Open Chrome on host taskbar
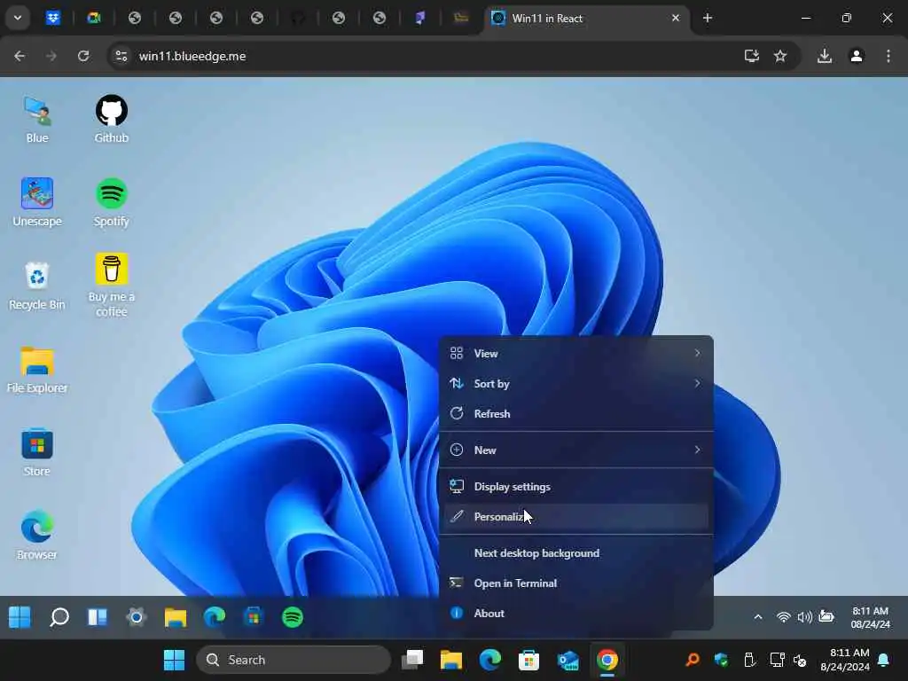The width and height of the screenshot is (908, 681). [x=607, y=660]
